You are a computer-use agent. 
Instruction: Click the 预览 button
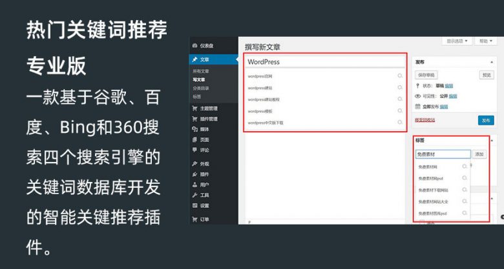coord(487,75)
